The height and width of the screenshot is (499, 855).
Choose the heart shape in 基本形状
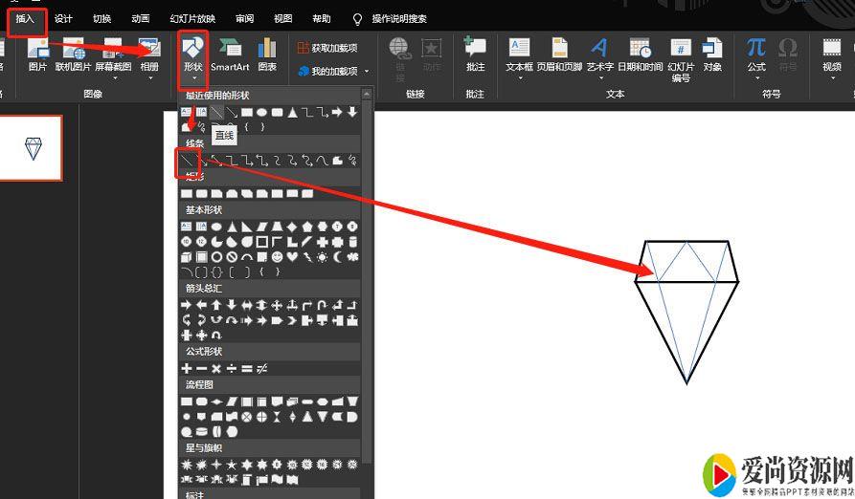[292, 257]
